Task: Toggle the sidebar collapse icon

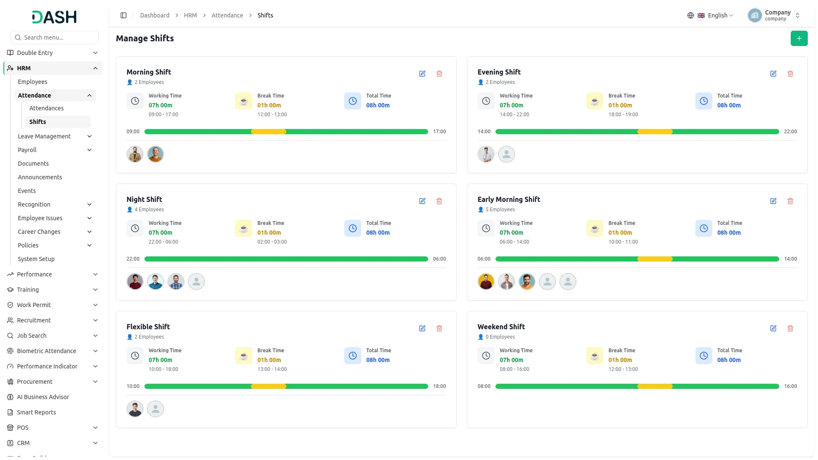Action: tap(124, 15)
